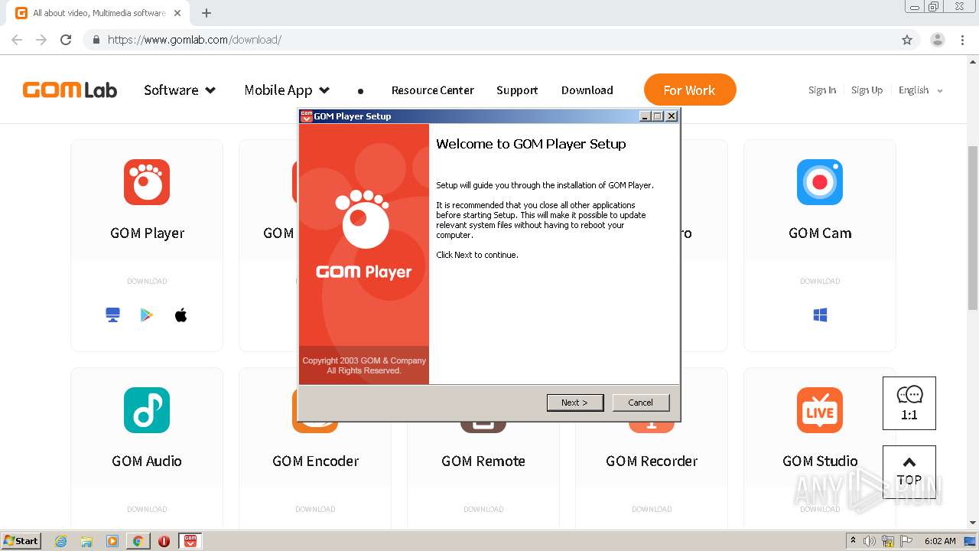Image resolution: width=979 pixels, height=551 pixels.
Task: Open the Windows Start menu
Action: tap(21, 541)
